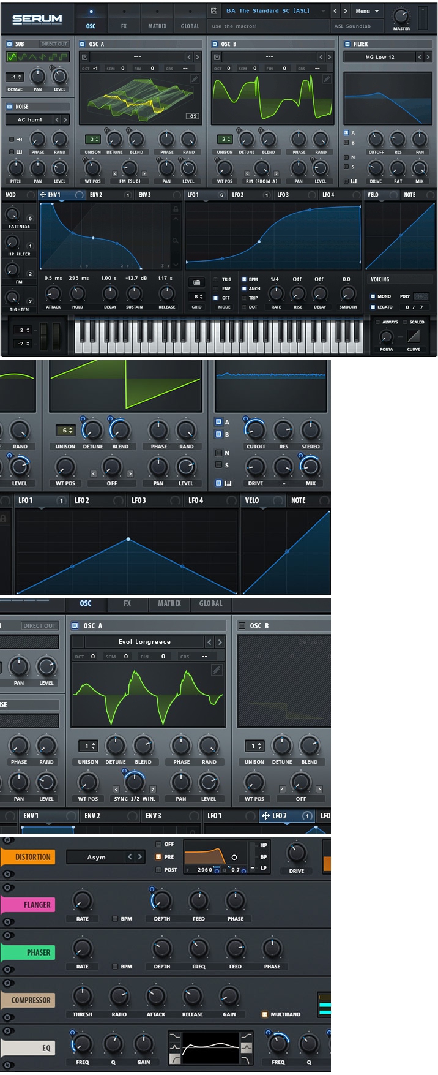Toggle the ANCH checkbox in the LFO section
This screenshot has width=438, height=1075.
click(244, 289)
